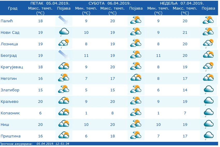The height and width of the screenshot is (147, 220).
Task: Click the ПЕТАК 05.04.2019. header
Action: click(x=50, y=3)
